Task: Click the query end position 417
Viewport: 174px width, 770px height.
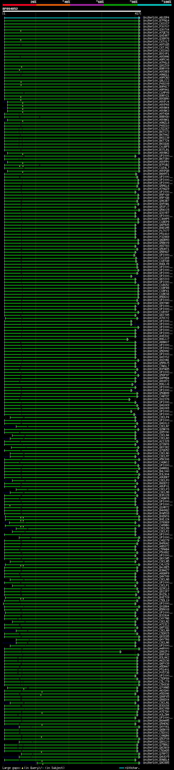Action: (x=137, y=14)
